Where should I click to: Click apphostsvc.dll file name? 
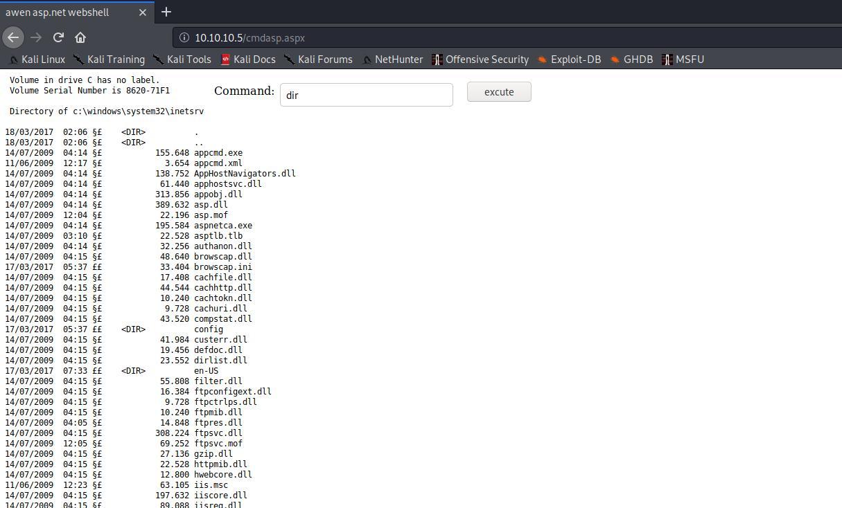tap(228, 184)
